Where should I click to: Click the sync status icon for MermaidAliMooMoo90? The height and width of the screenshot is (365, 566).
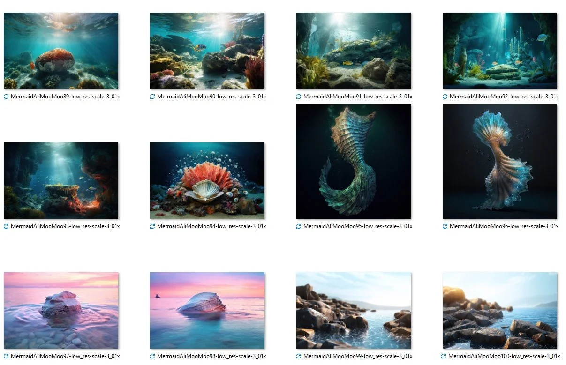[152, 97]
